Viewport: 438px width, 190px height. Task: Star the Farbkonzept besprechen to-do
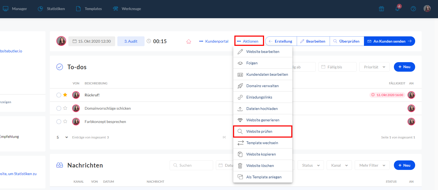[65, 121]
